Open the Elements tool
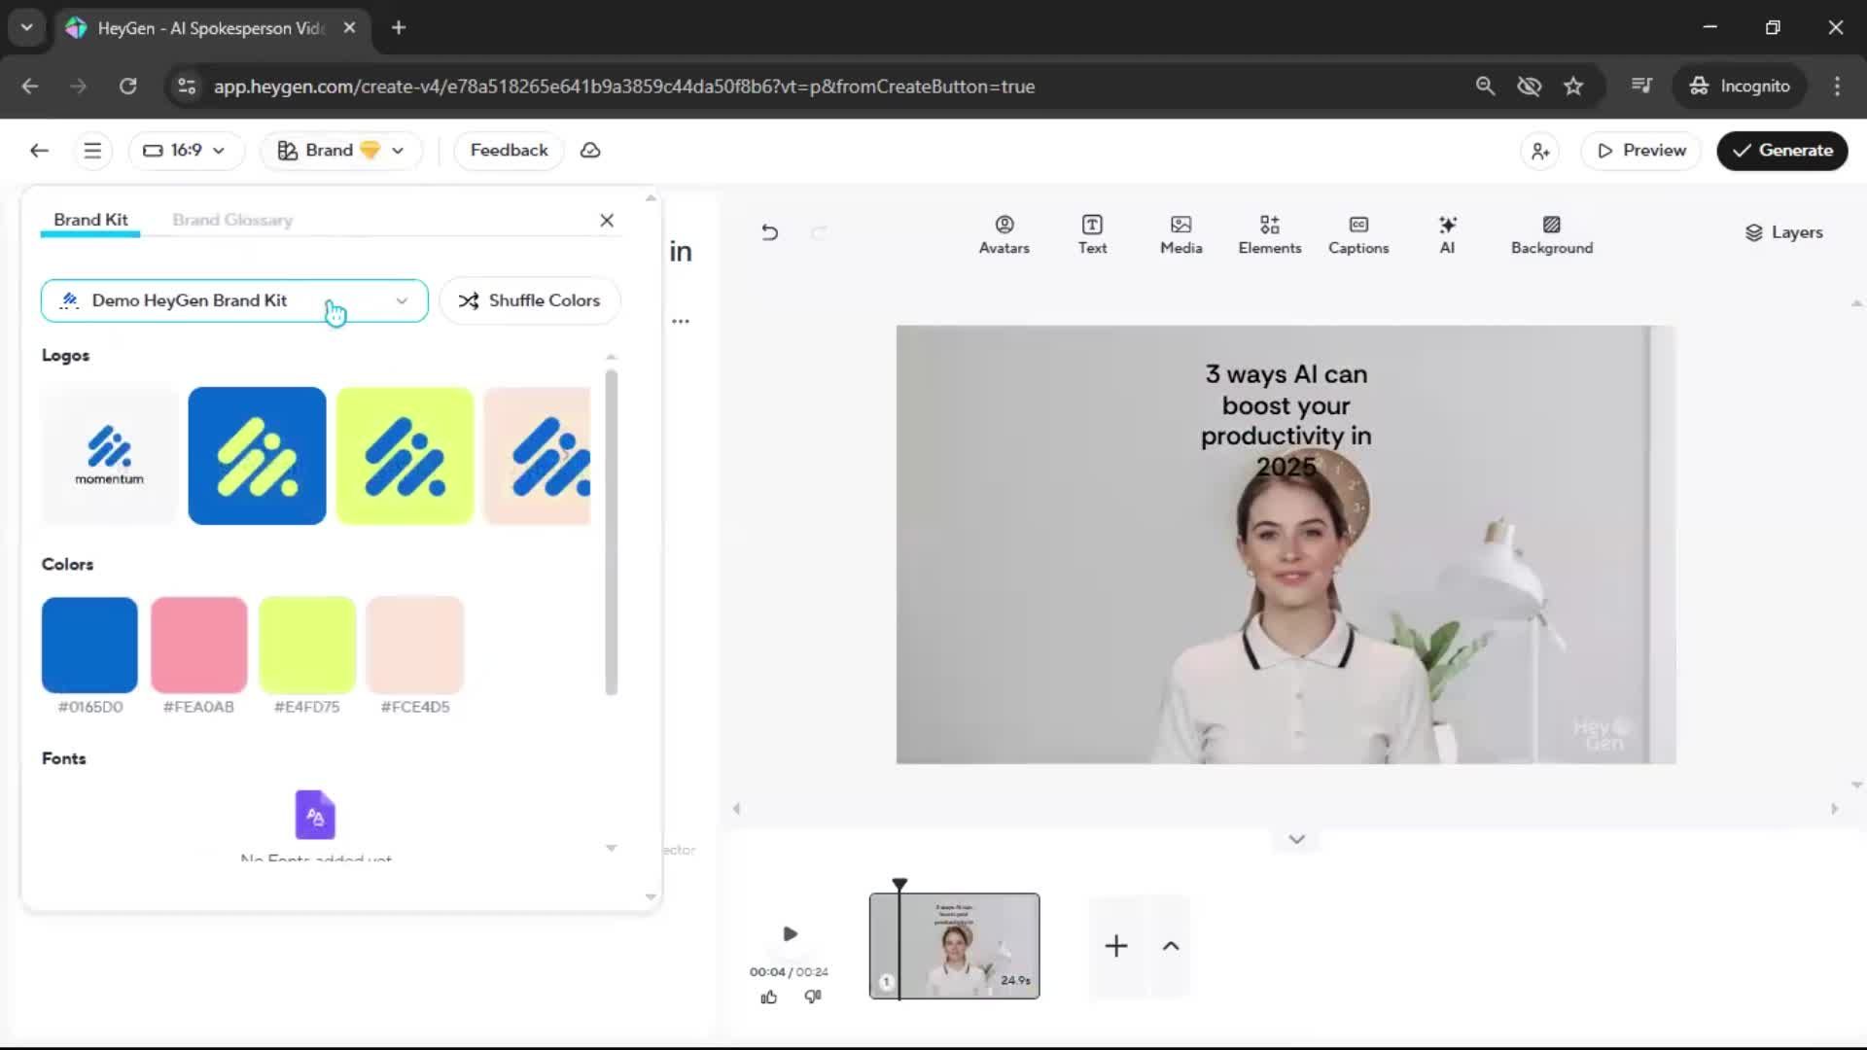 coord(1269,234)
